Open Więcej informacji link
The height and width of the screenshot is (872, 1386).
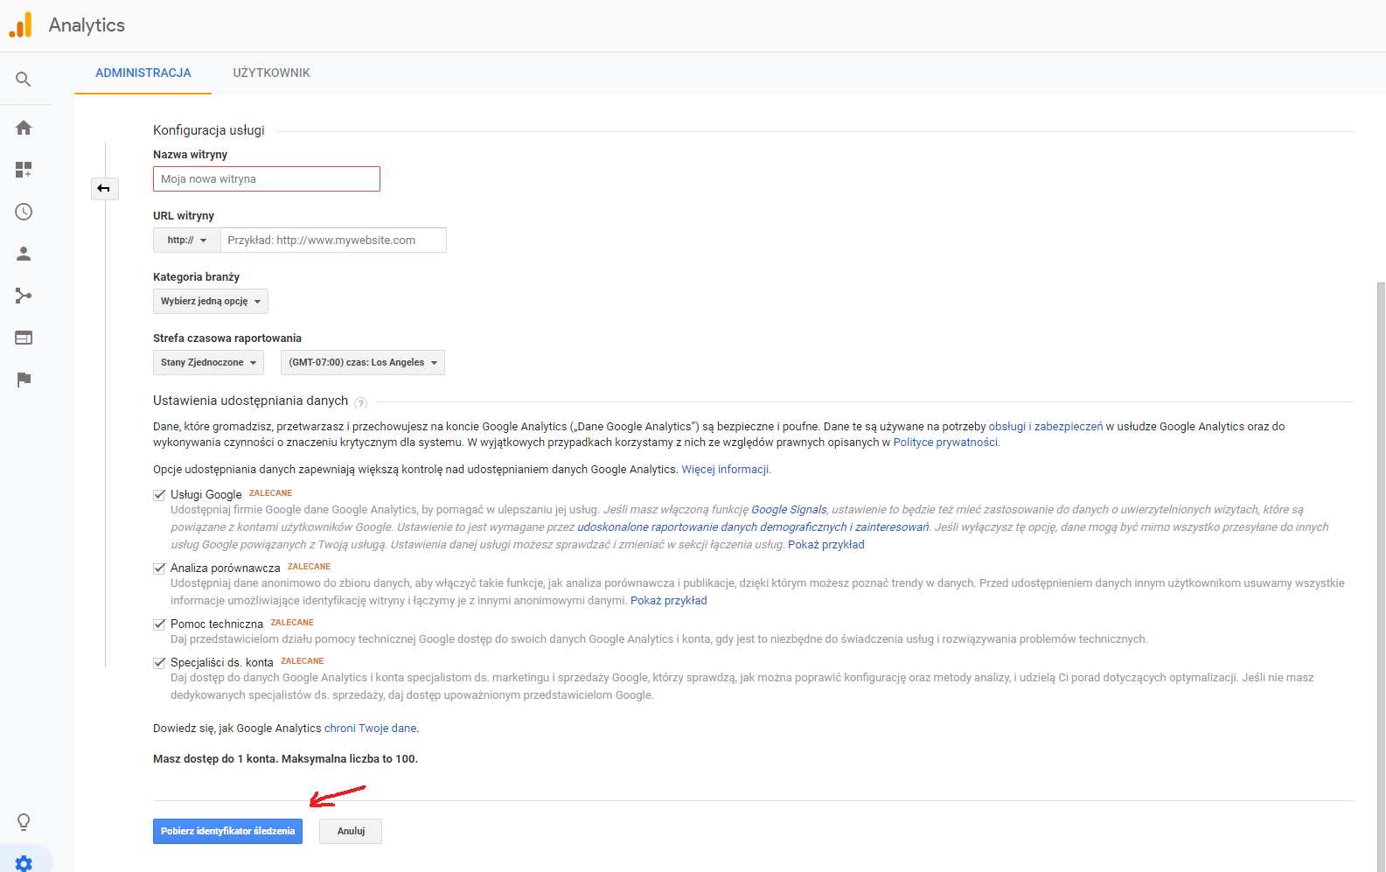[726, 470]
